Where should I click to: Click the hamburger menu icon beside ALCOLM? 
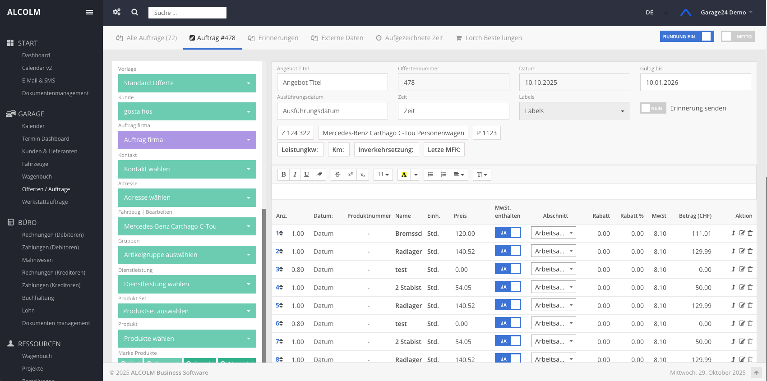coord(89,12)
